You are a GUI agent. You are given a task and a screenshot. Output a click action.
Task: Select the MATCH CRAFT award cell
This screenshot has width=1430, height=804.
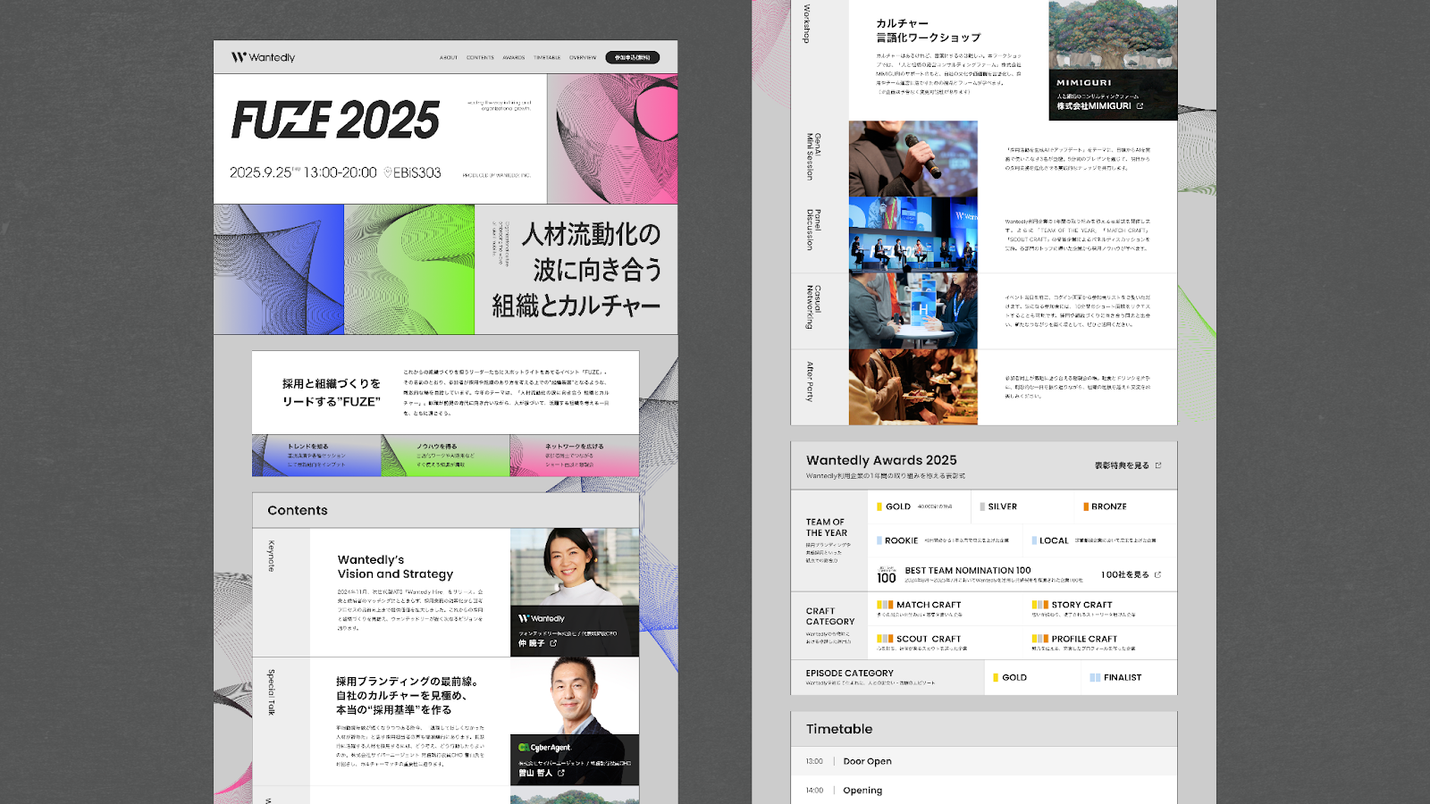946,608
